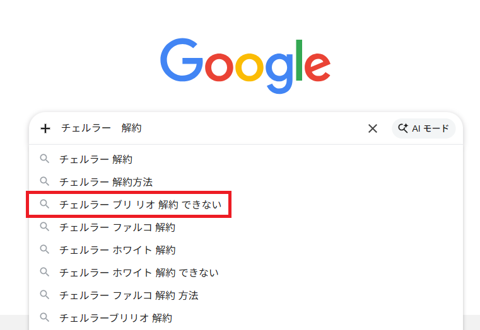This screenshot has width=480, height=330.
Task: Click magnifier icon beside ホワイト 解約 できない
Action: pyautogui.click(x=44, y=273)
